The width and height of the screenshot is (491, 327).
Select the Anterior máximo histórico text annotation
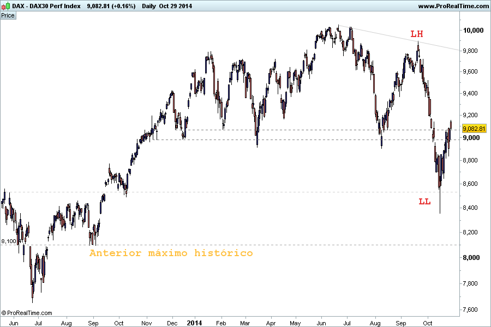[171, 253]
